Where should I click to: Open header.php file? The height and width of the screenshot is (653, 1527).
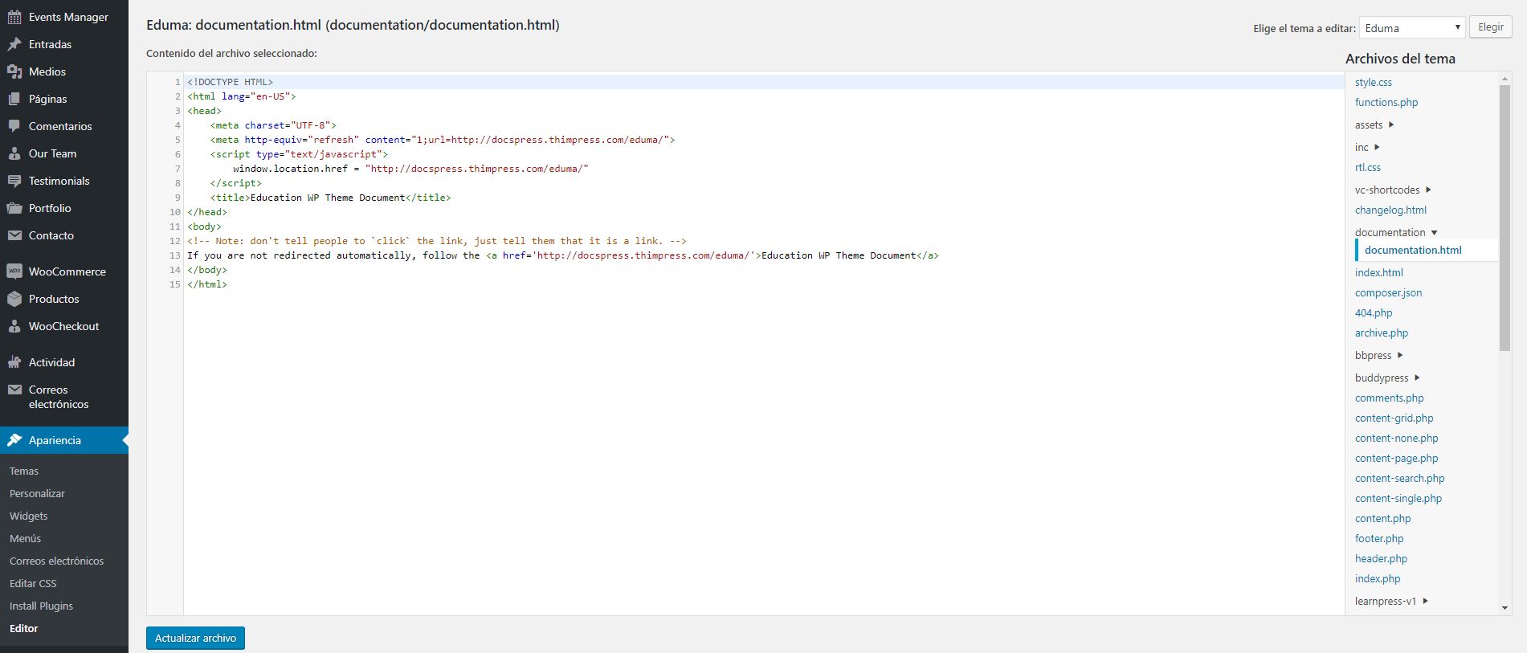tap(1381, 559)
